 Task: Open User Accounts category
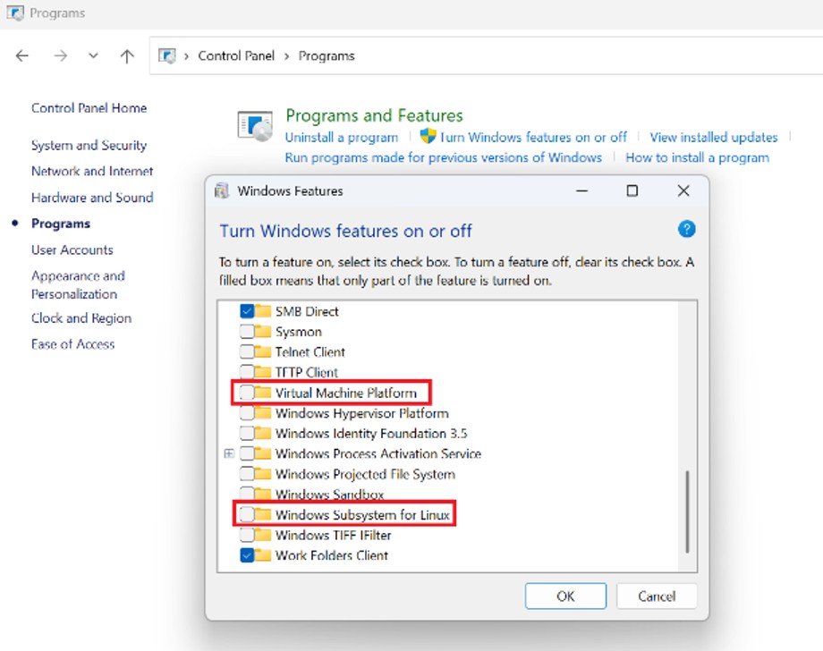[72, 249]
